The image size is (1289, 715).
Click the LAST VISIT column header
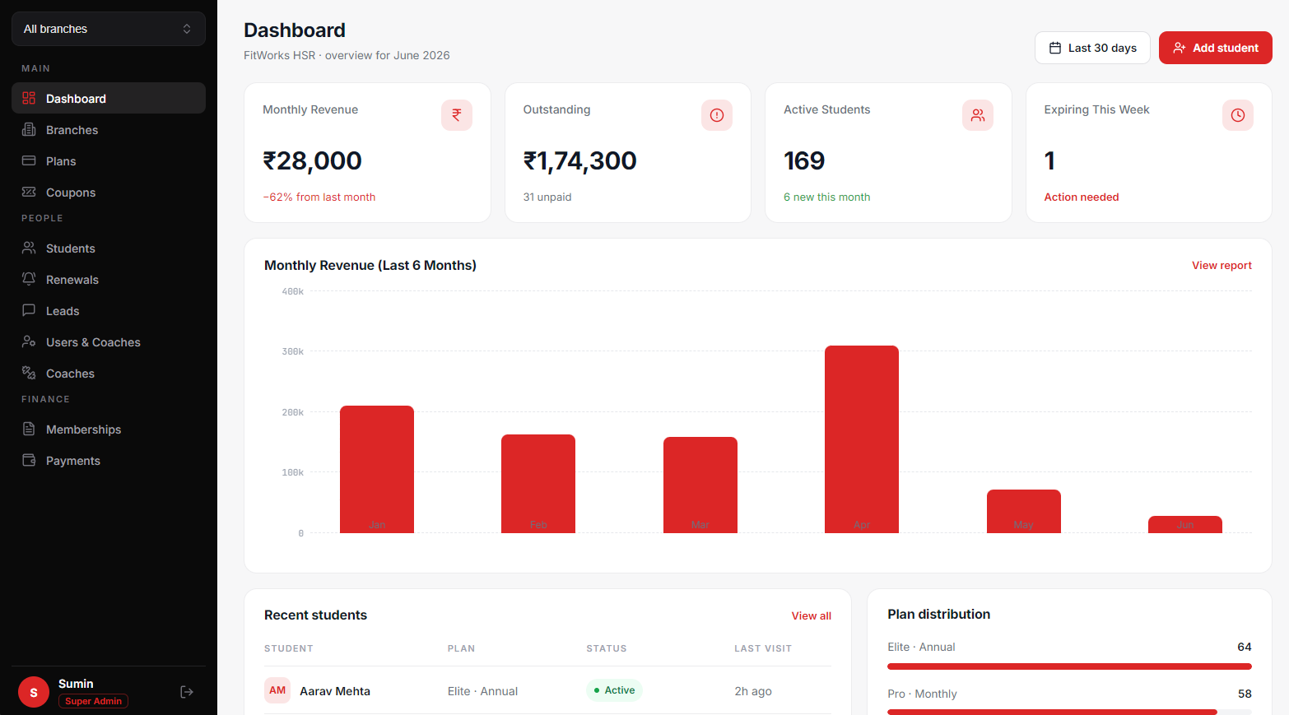click(763, 648)
